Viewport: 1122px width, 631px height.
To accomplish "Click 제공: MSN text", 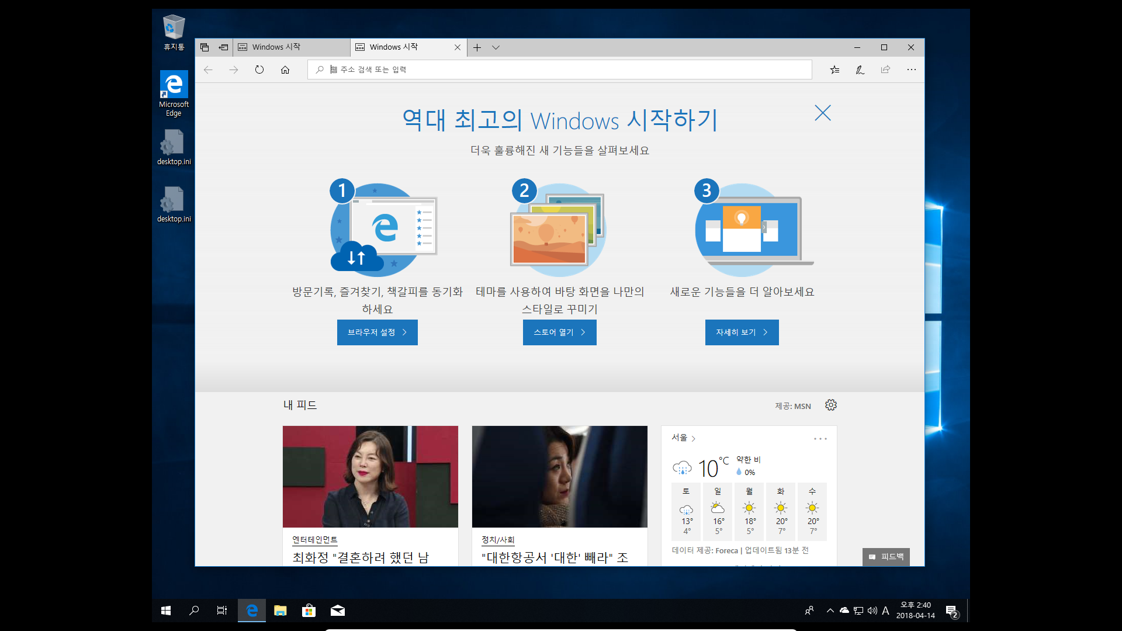I will click(793, 406).
